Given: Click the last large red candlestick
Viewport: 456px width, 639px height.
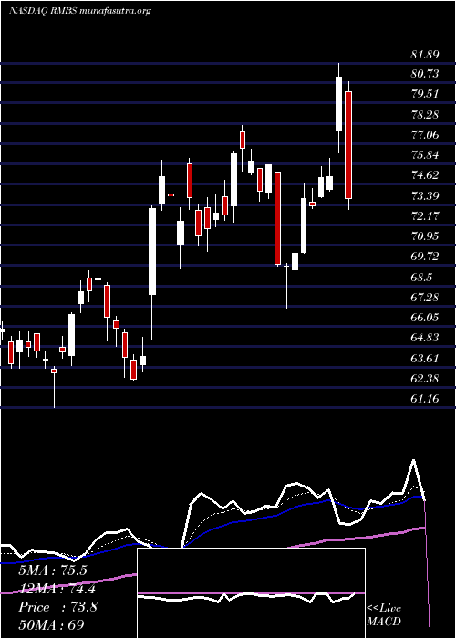Looking at the screenshot, I should (348, 145).
